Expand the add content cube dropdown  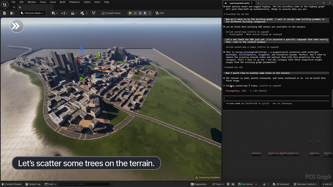pos(55,13)
